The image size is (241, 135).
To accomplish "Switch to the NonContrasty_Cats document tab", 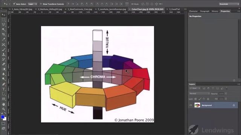I will click(x=80, y=9).
